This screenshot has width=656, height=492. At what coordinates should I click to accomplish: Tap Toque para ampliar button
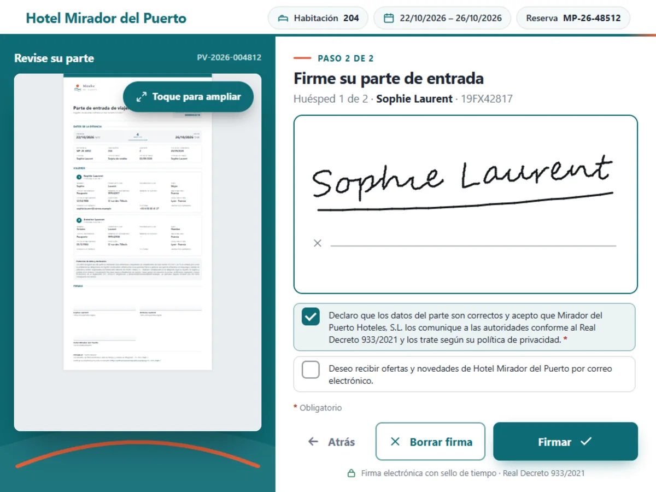click(x=188, y=97)
